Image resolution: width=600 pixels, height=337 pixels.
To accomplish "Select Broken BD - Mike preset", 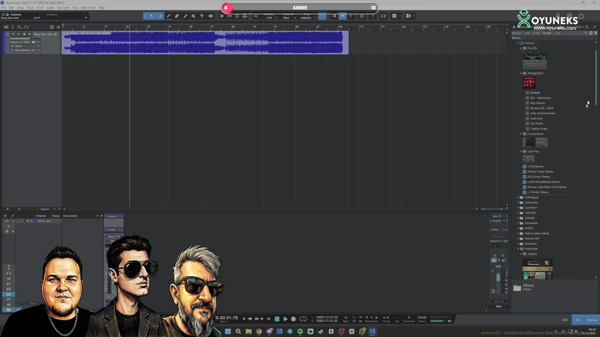I will pos(541,108).
